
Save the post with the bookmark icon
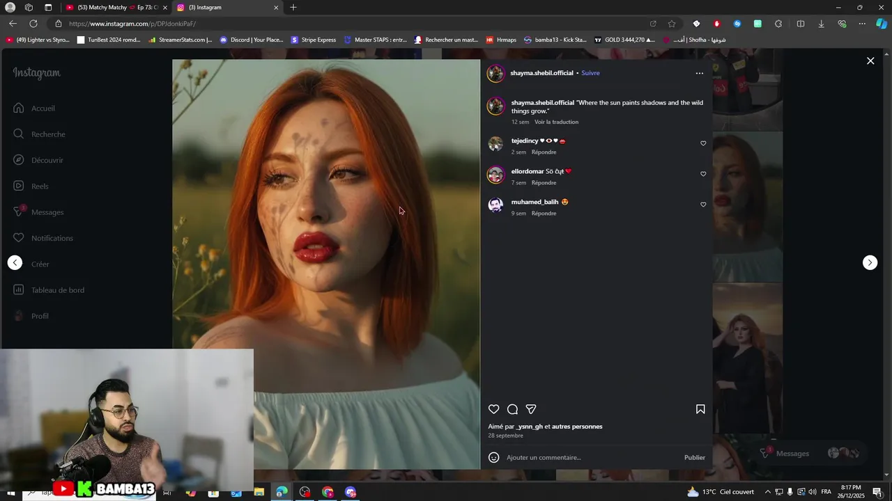point(700,409)
